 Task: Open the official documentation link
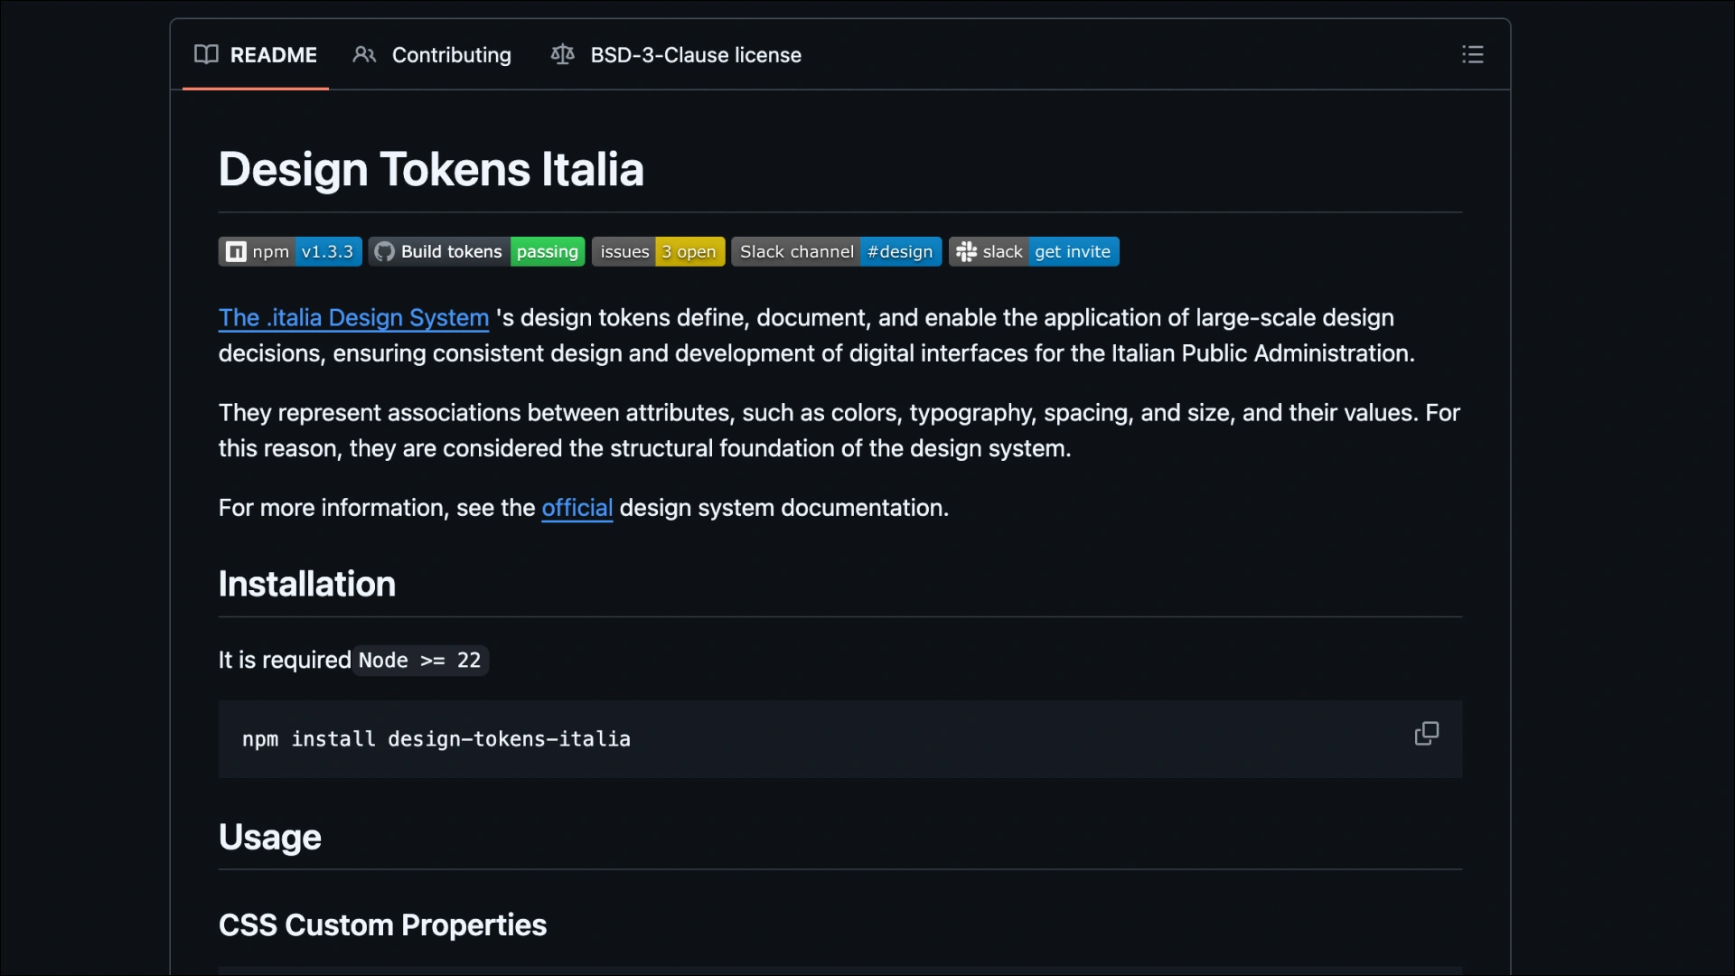tap(577, 508)
